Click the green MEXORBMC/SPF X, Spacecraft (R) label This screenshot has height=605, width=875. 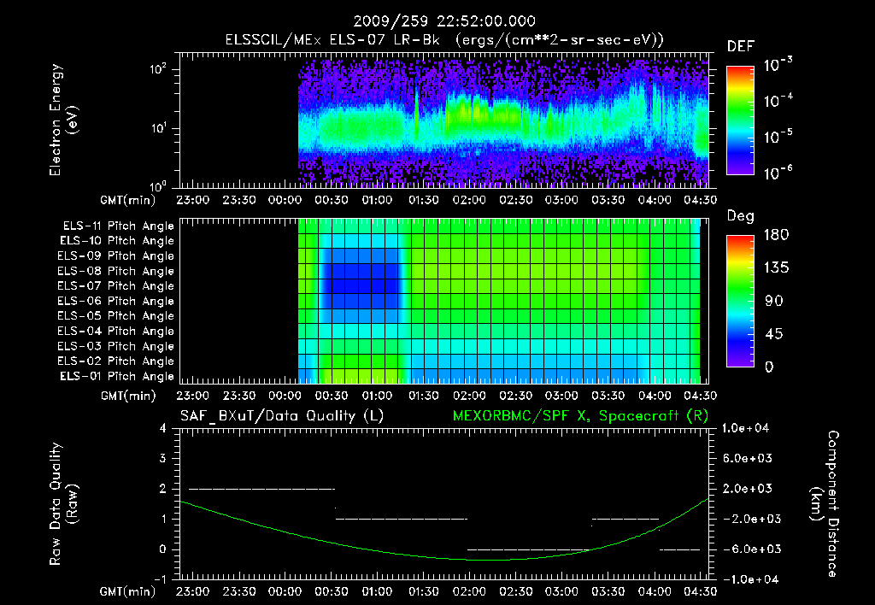(x=580, y=416)
